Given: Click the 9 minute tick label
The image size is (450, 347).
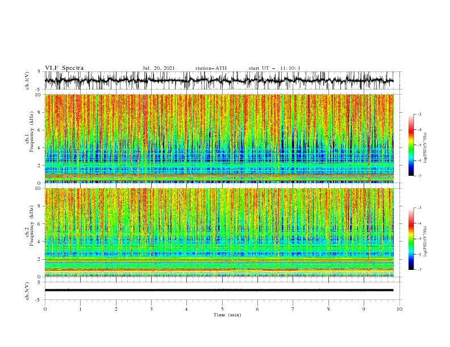Looking at the screenshot, I should tap(364, 309).
